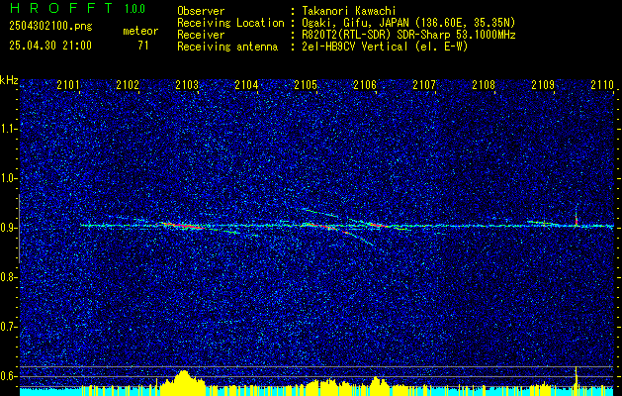Click time axis marker 2102
Viewport: 622px width, 396px height.
[128, 84]
